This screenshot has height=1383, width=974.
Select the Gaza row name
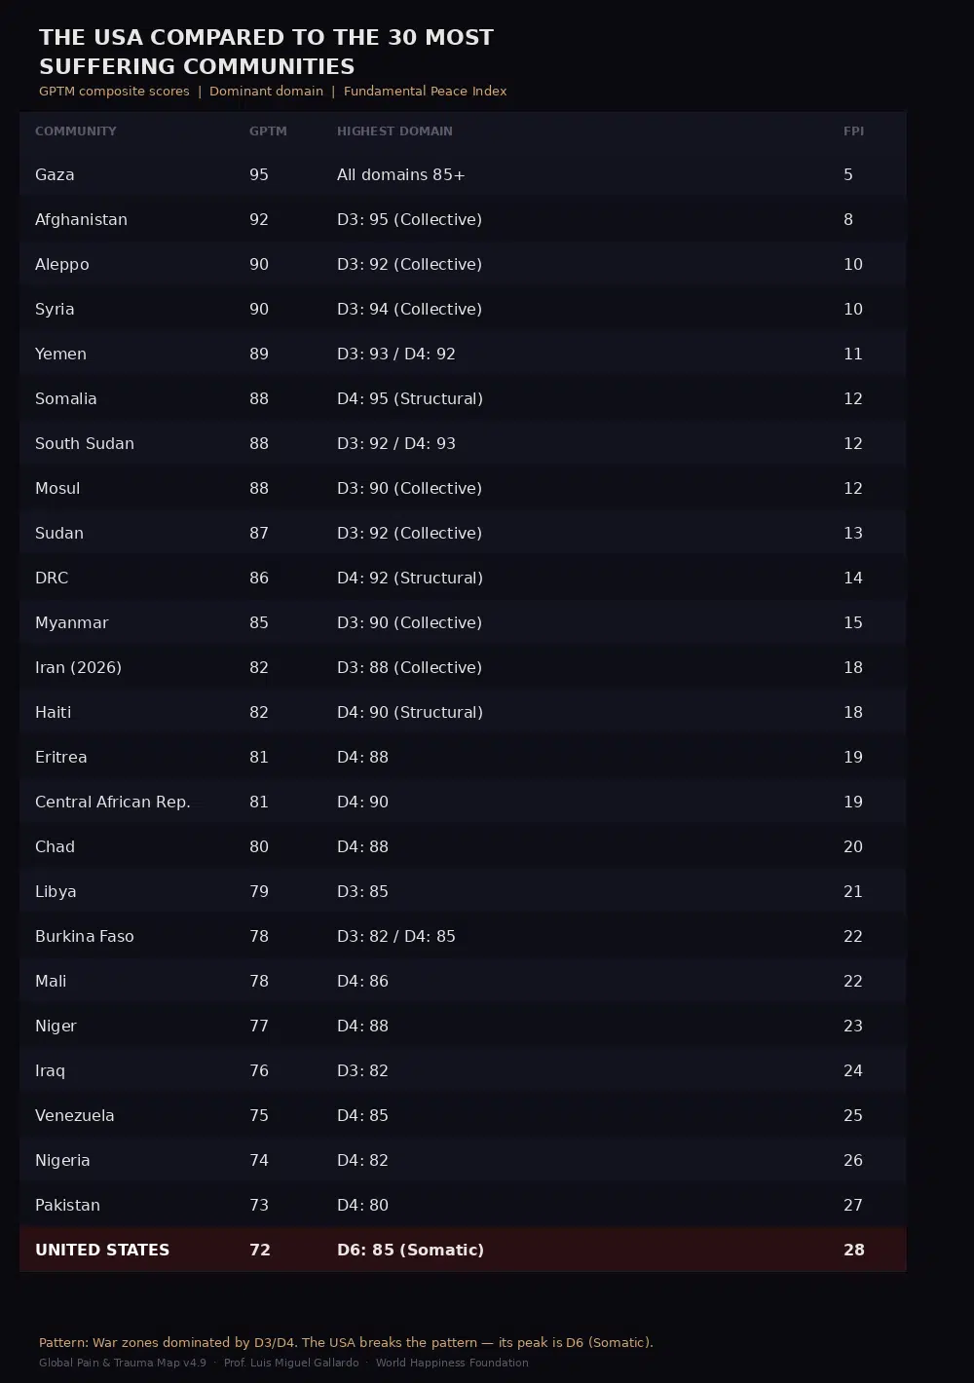coord(55,175)
